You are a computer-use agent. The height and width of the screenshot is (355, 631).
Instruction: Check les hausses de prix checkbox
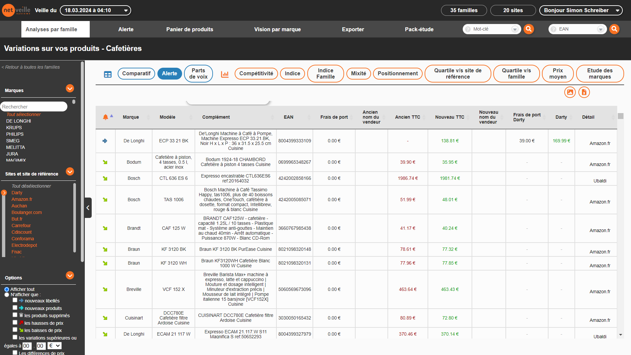pos(15,322)
